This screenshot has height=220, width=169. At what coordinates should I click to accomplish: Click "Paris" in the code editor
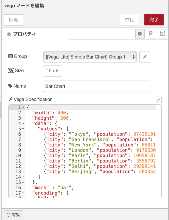[x=78, y=155]
